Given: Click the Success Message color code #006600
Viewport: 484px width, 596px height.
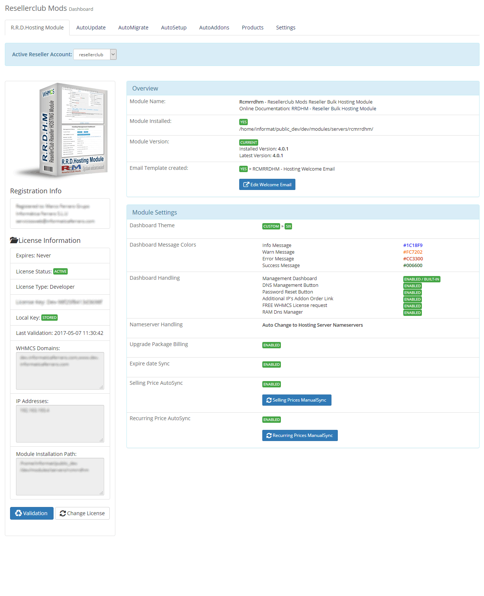Looking at the screenshot, I should (413, 265).
